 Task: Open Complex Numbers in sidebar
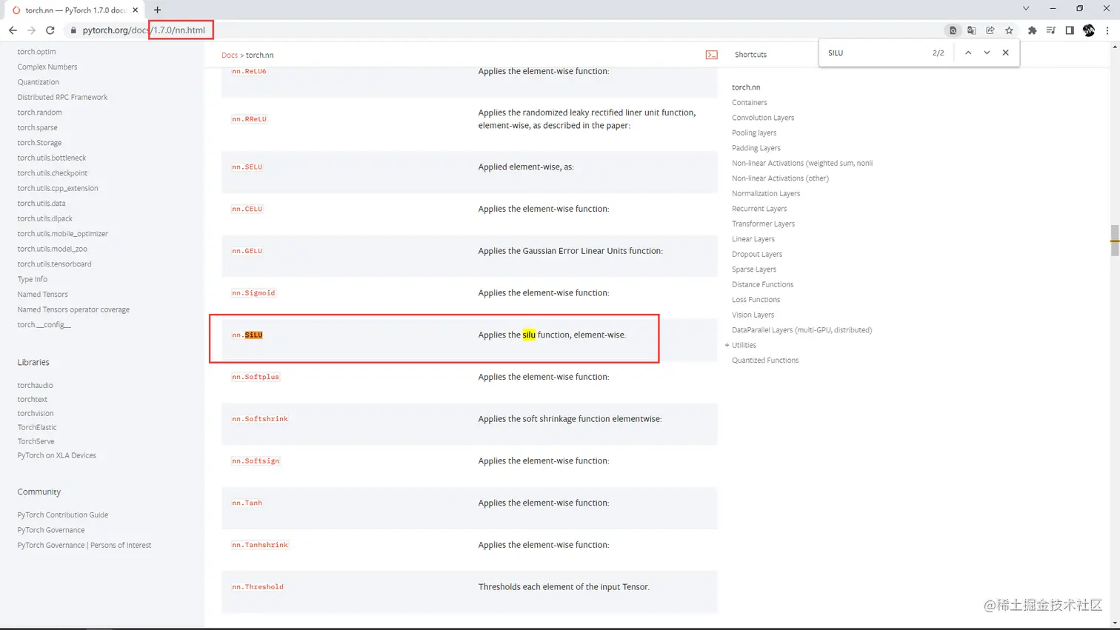point(47,67)
